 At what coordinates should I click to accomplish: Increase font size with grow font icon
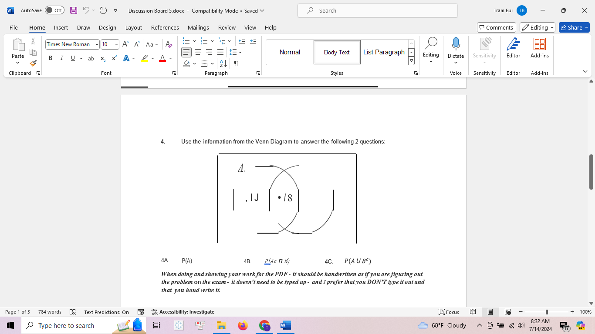coord(125,44)
